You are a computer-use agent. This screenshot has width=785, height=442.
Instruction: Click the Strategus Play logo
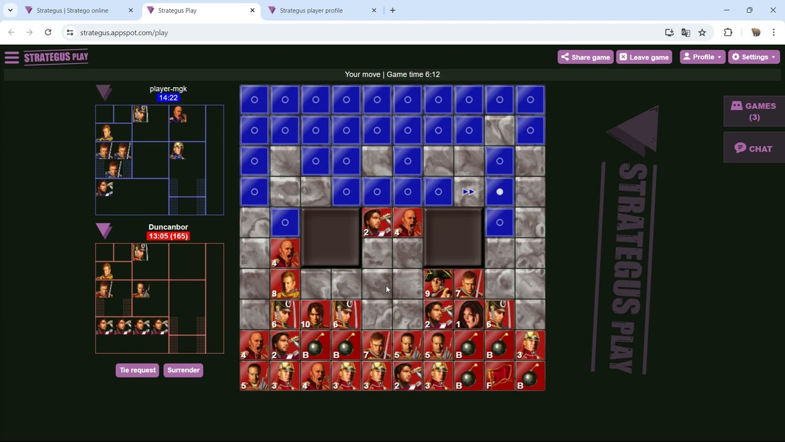(x=56, y=57)
